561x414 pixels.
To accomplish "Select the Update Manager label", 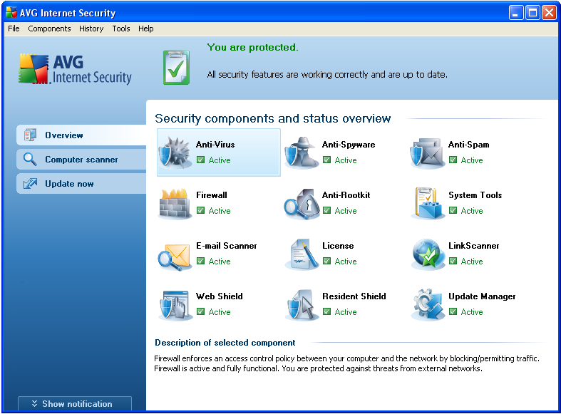I will pos(482,296).
